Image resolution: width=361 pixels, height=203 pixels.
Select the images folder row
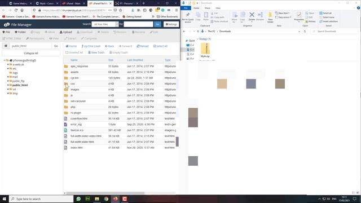tap(120, 90)
